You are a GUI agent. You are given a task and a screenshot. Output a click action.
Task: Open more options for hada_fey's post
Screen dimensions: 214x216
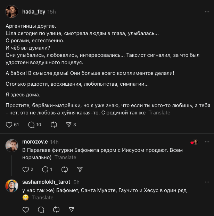click(207, 11)
